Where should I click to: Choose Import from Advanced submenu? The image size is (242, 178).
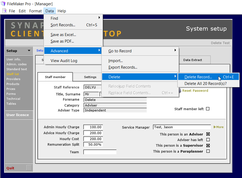[x=140, y=61]
